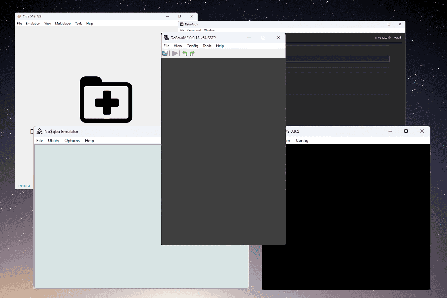
Task: Close the DeSmuME window
Action: click(x=278, y=38)
